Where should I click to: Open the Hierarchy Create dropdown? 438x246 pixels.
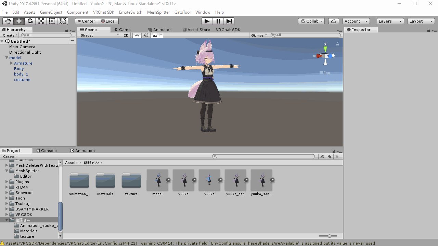[10, 35]
